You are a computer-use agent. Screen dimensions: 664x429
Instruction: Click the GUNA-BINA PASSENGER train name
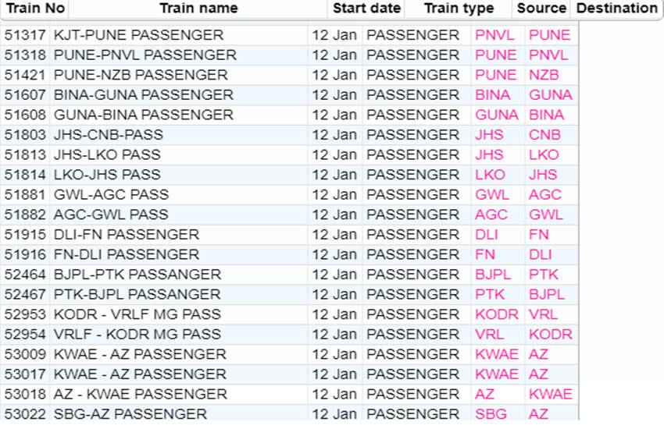tap(144, 115)
